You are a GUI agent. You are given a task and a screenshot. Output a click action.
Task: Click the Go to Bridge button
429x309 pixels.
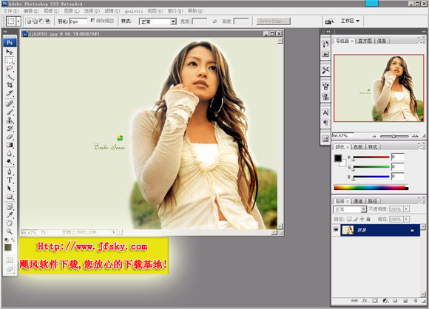click(x=329, y=21)
